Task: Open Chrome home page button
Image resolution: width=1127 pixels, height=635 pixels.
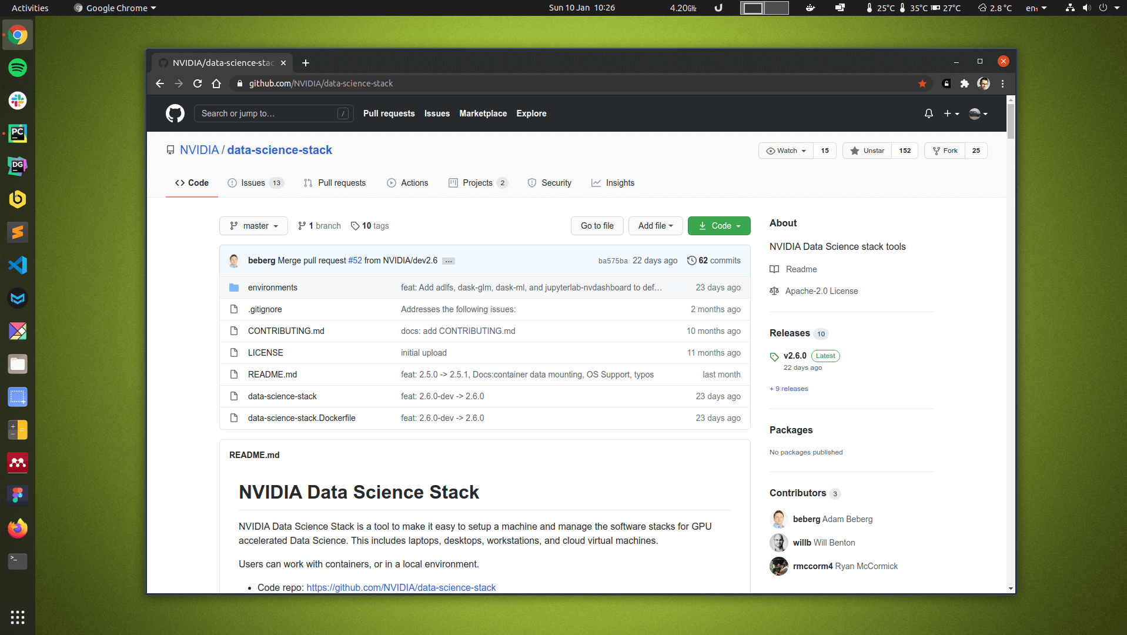Action: click(216, 83)
